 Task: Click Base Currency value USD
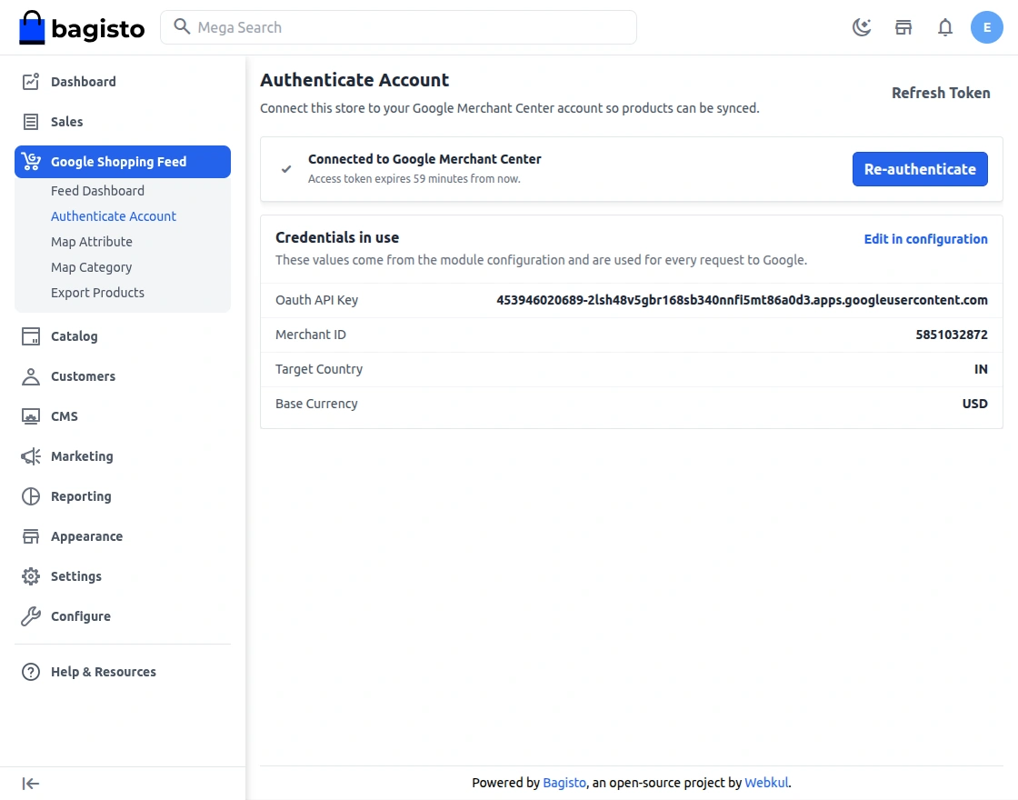click(x=974, y=404)
